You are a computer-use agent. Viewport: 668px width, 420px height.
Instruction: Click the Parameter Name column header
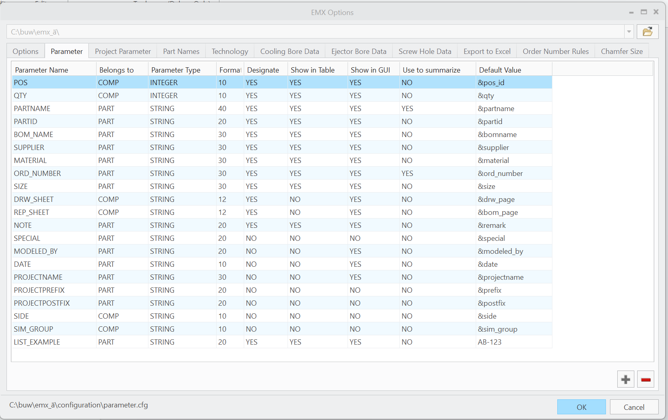coord(41,70)
